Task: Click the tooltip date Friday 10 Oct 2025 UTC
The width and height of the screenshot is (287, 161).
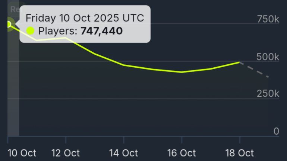Action: (85, 18)
